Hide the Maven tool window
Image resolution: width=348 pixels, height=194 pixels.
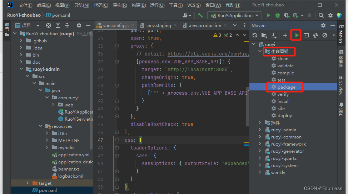[333, 25]
